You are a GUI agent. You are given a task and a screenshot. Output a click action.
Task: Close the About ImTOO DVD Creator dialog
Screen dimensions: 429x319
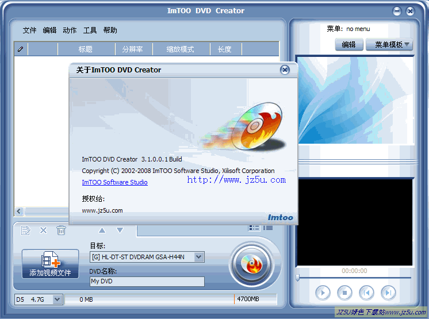285,70
